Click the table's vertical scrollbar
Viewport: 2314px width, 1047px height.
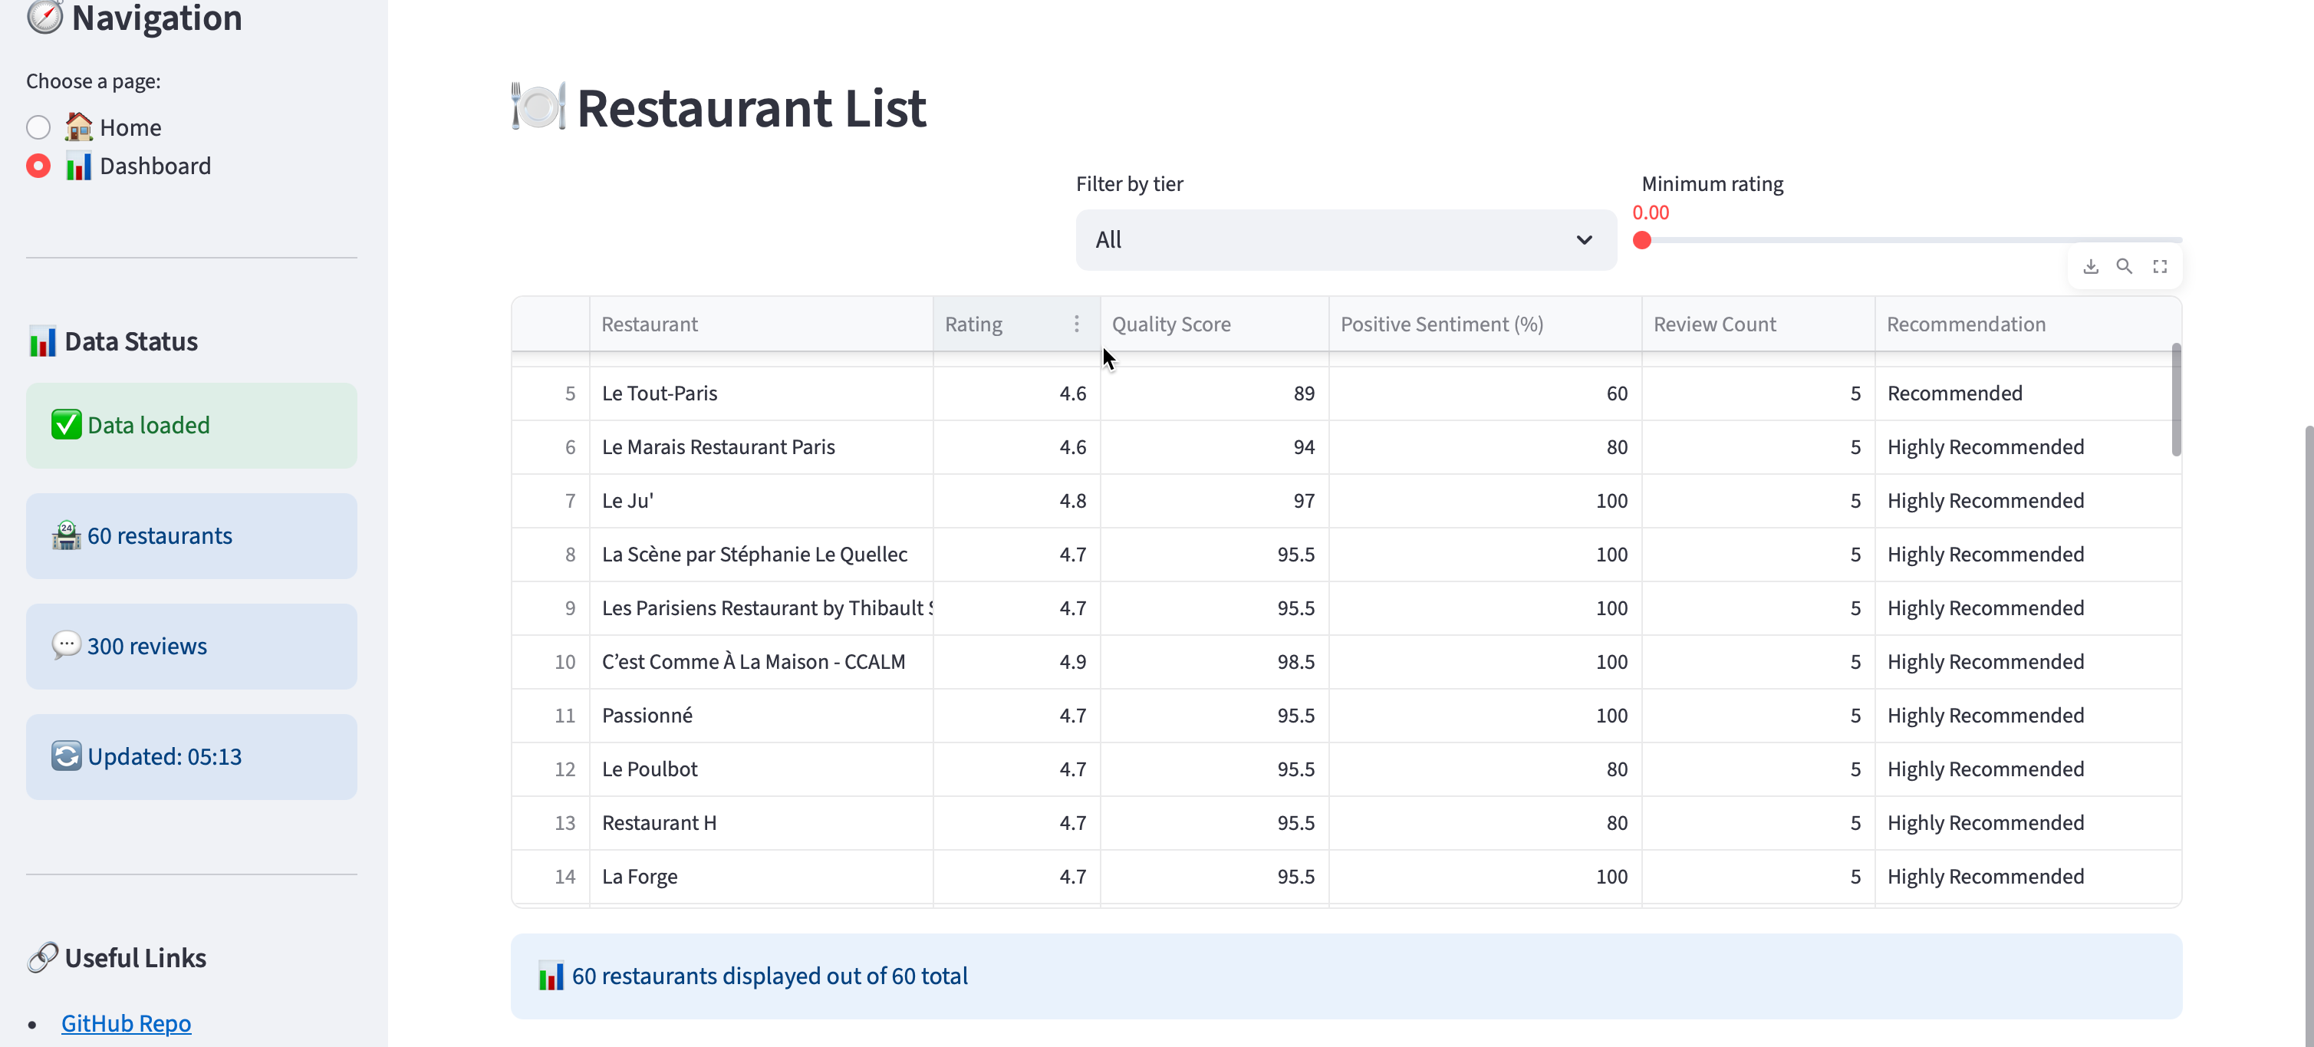pos(2176,400)
